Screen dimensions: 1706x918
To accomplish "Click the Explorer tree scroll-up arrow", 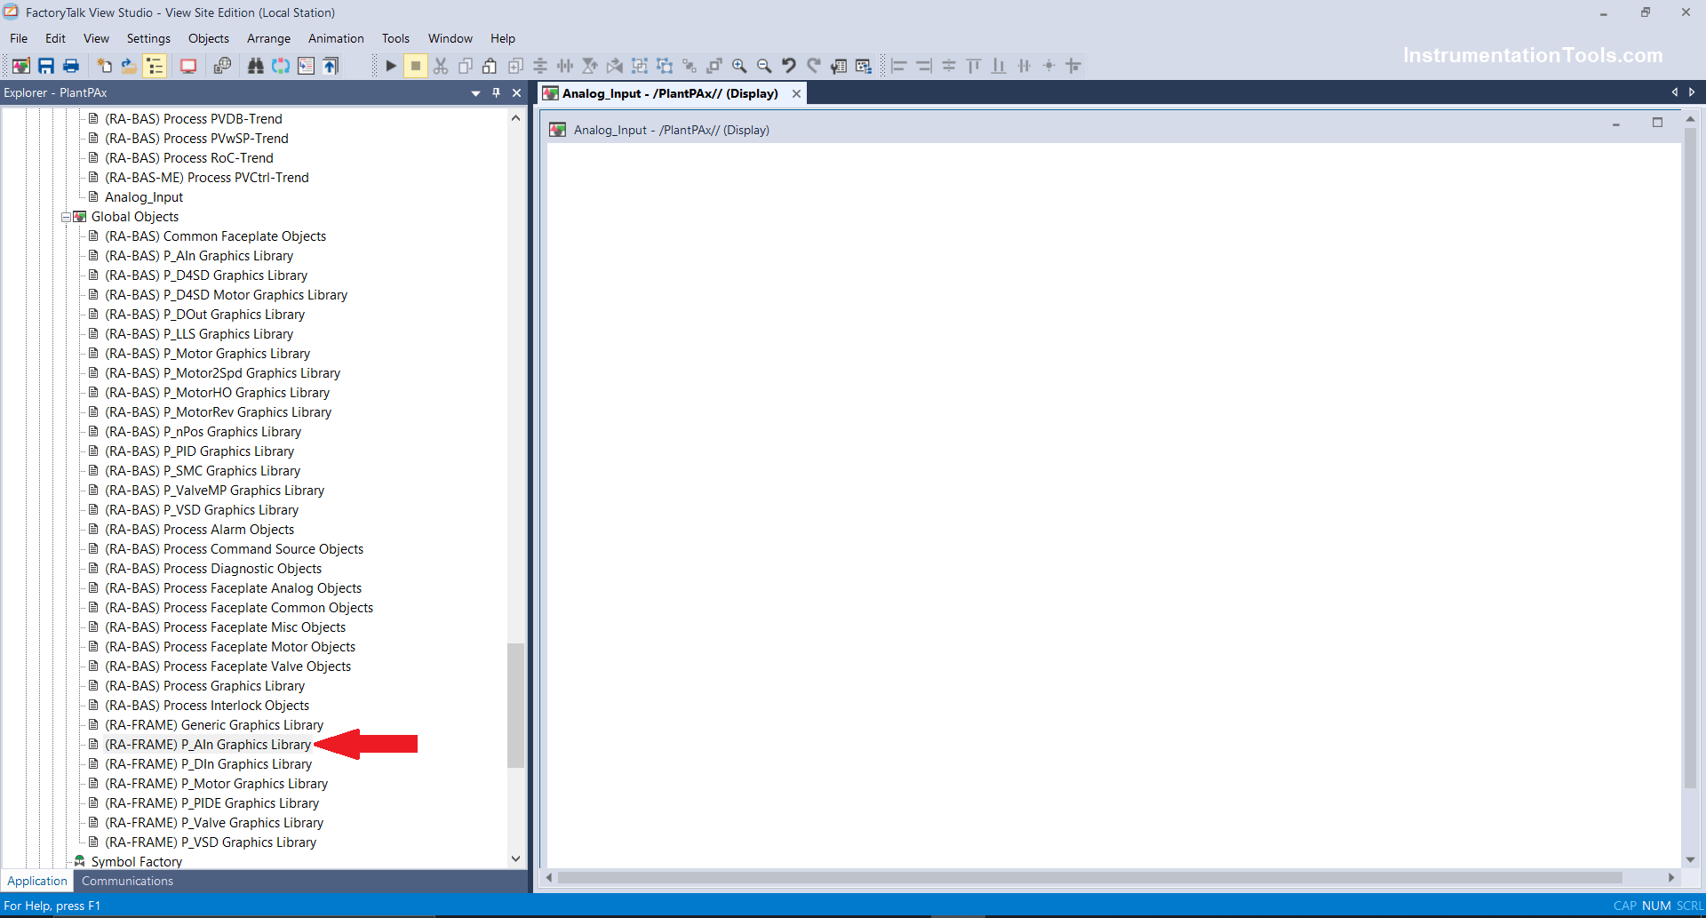I will click(x=515, y=118).
